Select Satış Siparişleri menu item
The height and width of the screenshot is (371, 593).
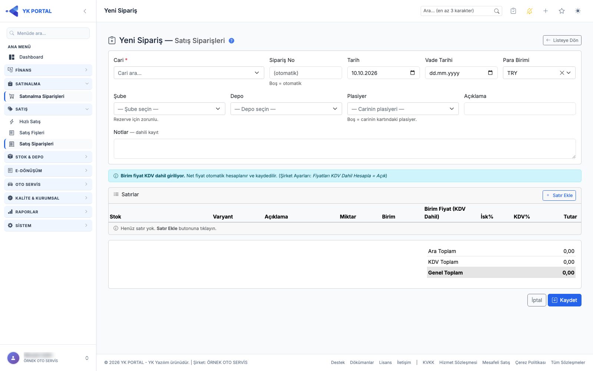48,144
